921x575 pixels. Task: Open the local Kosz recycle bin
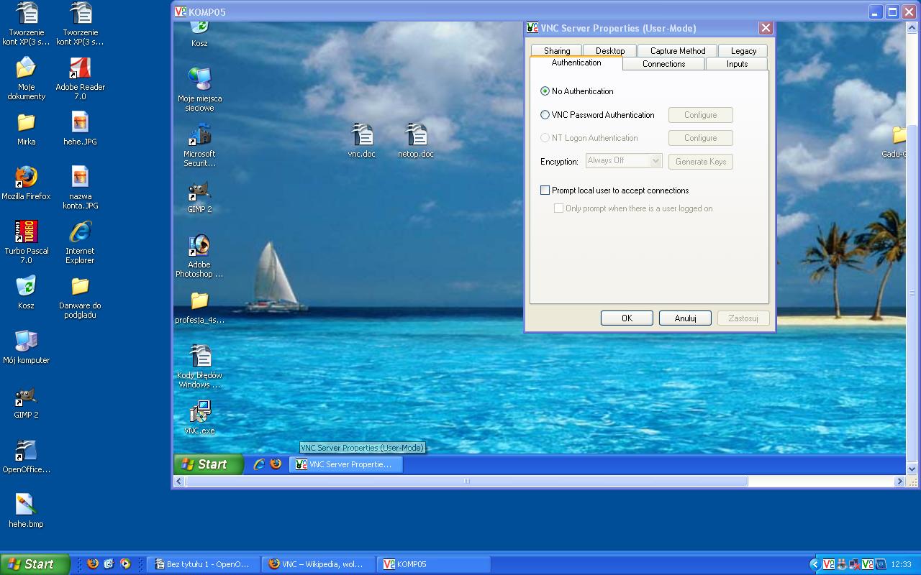click(26, 292)
